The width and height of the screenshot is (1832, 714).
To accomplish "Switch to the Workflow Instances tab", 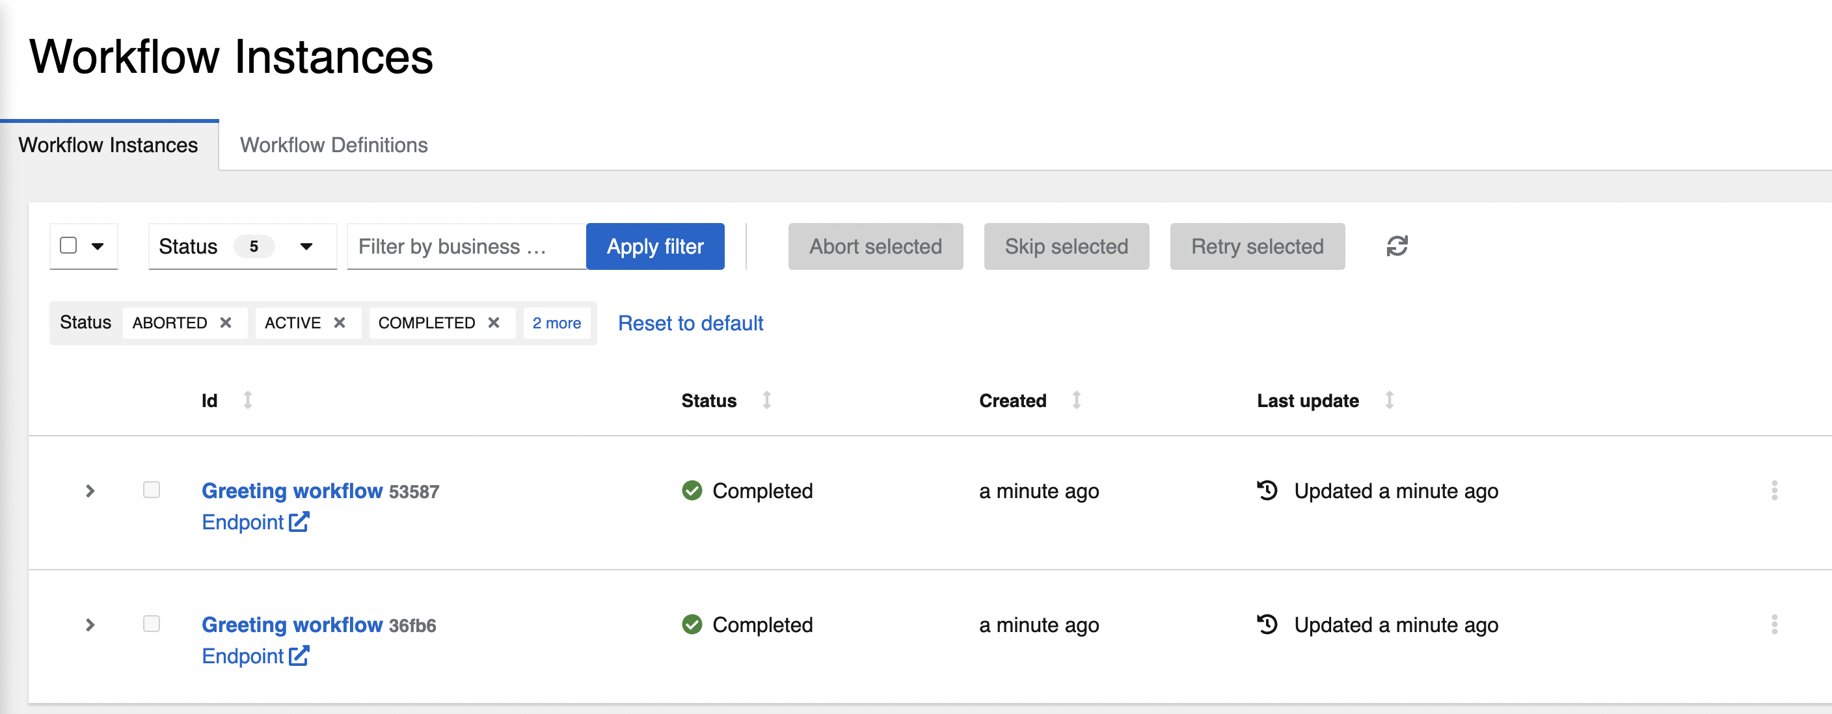I will point(108,145).
